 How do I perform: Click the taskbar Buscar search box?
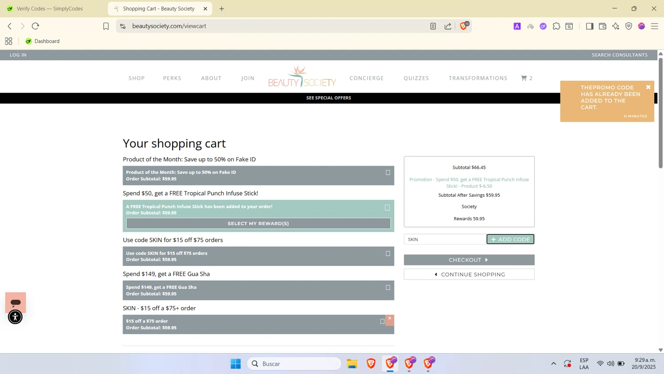[294, 363]
